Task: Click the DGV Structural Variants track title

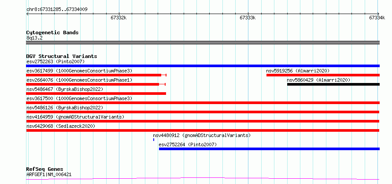Action: [62, 56]
